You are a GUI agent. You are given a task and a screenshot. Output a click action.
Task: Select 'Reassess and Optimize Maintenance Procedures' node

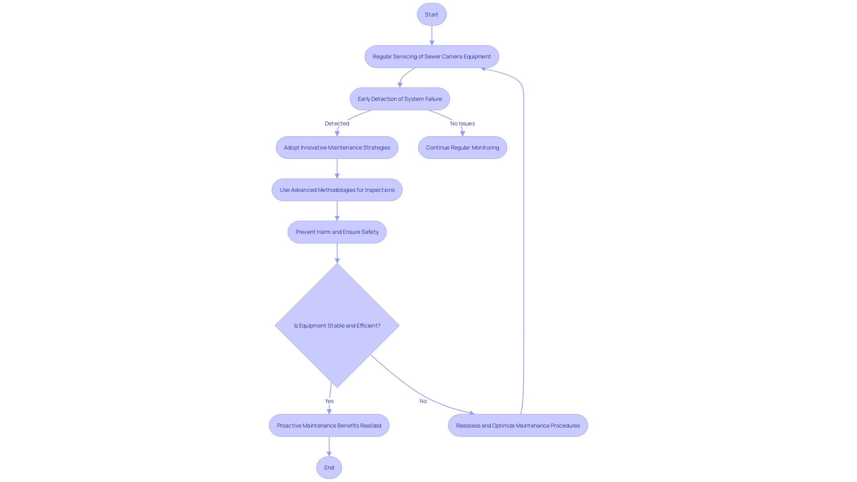tap(517, 425)
